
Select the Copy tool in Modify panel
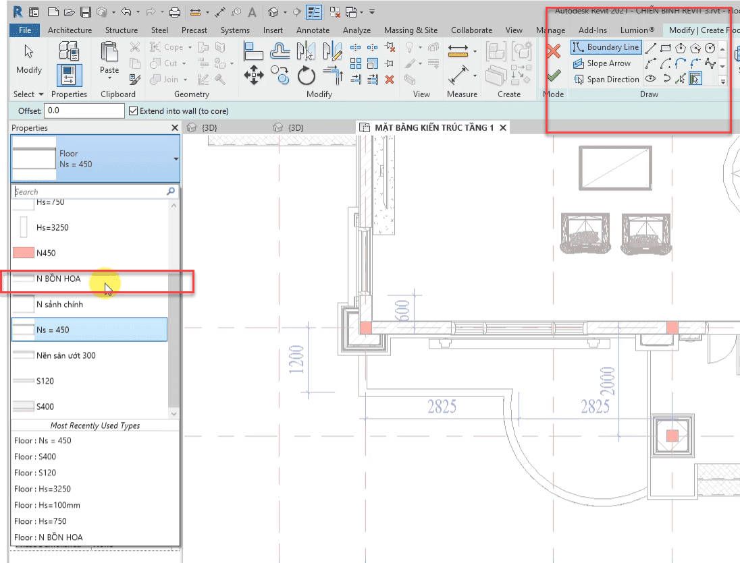click(x=280, y=75)
